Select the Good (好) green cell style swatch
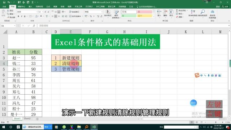This screenshot has width=231, height=130. click(129, 16)
